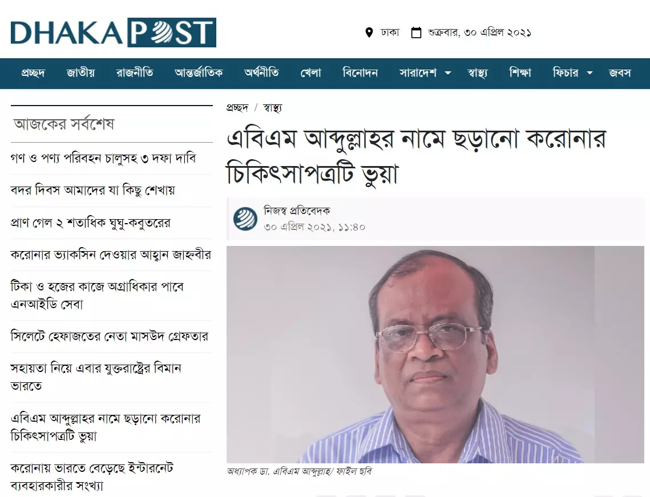Viewport: 650px width, 497px height.
Task: Expand the সারাদেশ dropdown arrow
Action: (x=448, y=73)
